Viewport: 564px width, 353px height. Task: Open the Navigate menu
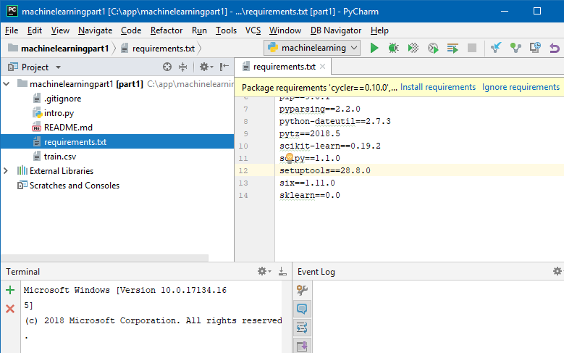click(95, 30)
